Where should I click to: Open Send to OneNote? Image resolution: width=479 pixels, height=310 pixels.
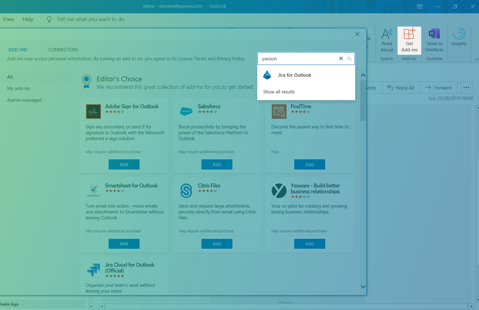[434, 40]
